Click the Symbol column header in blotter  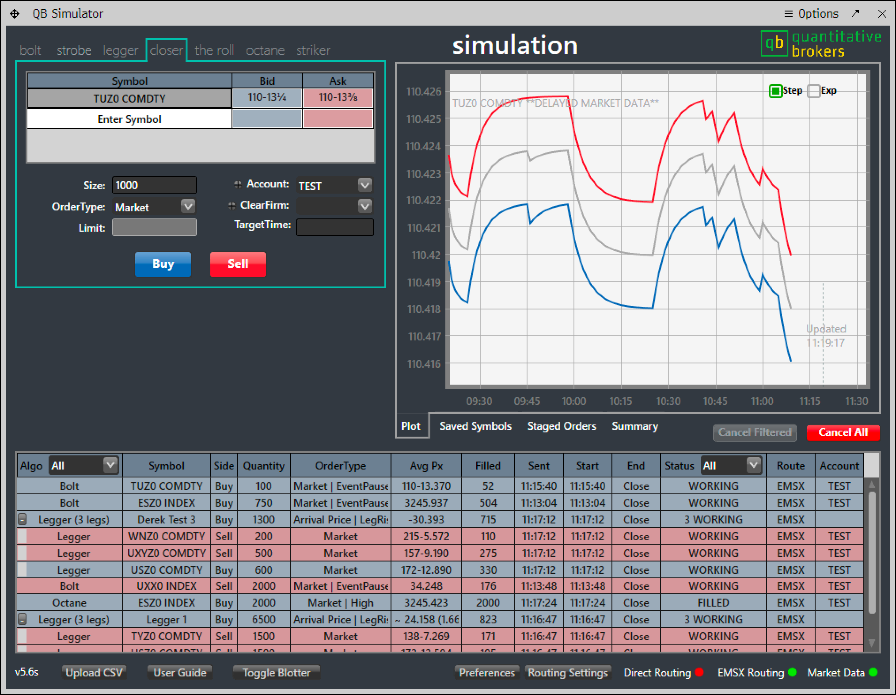[166, 466]
